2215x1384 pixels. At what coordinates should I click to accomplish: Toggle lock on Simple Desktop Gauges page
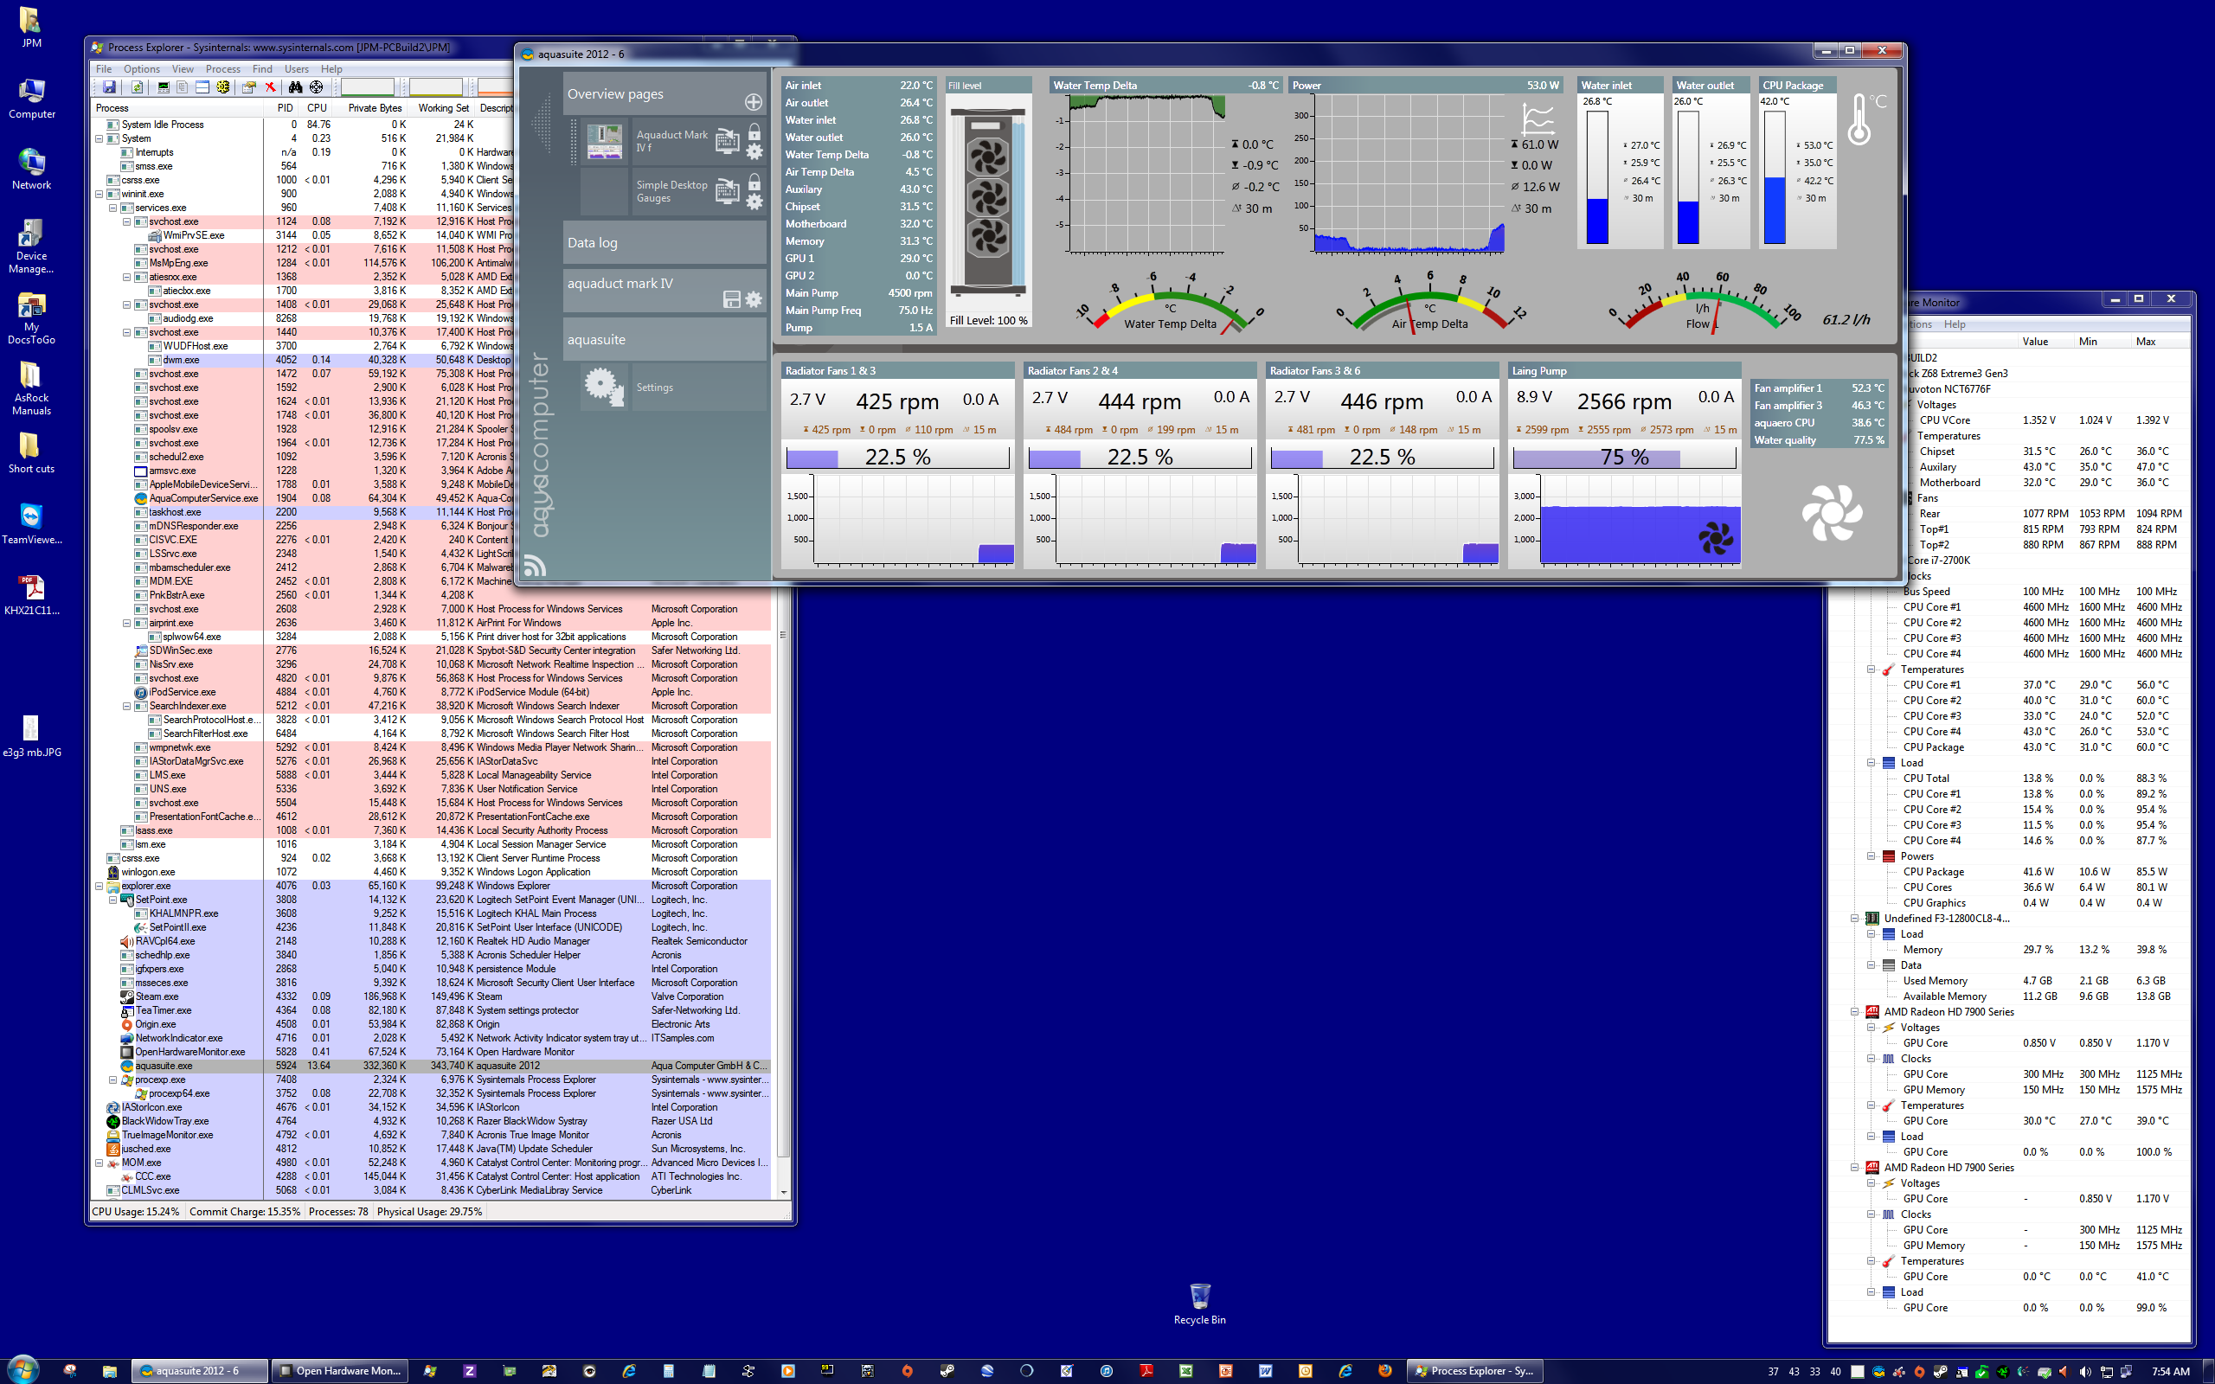[754, 183]
